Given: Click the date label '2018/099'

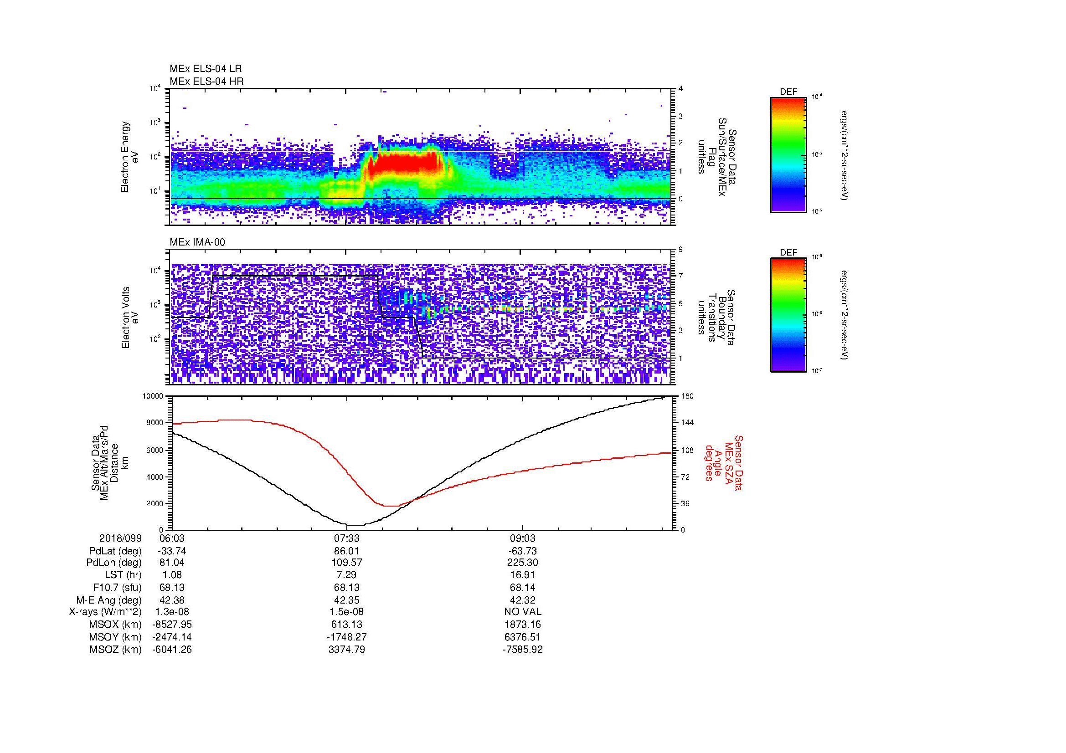Looking at the screenshot, I should pos(120,538).
